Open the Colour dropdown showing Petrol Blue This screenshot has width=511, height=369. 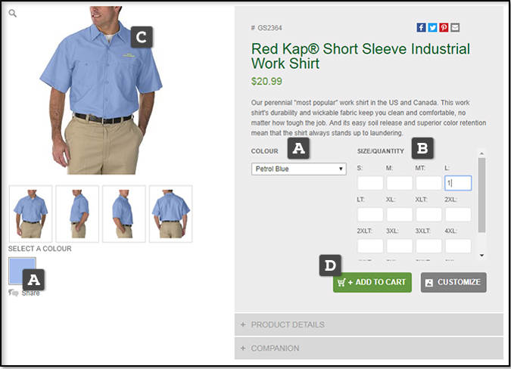(x=299, y=169)
